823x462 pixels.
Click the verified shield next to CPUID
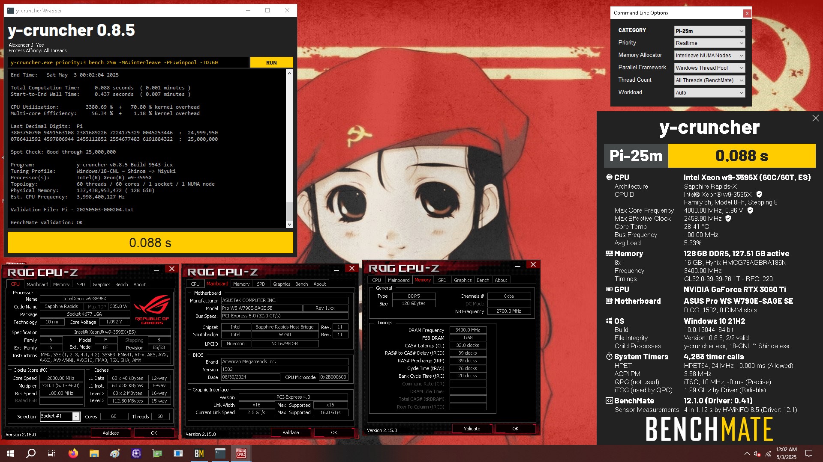[759, 194]
